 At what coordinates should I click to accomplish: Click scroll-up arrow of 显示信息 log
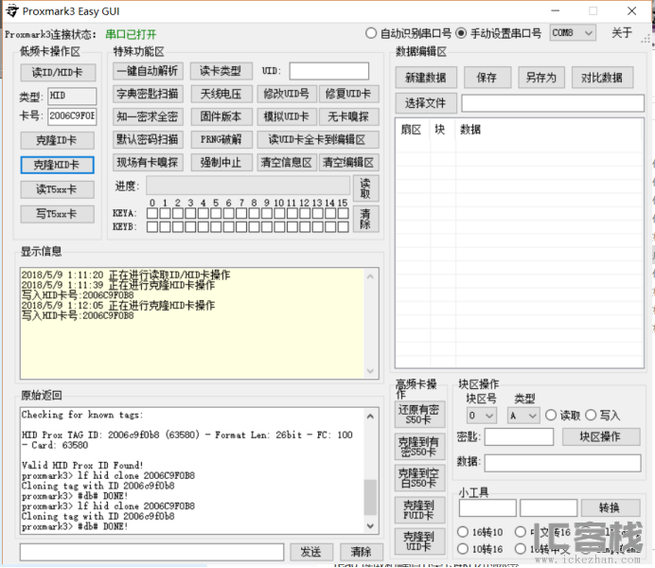tap(370, 276)
